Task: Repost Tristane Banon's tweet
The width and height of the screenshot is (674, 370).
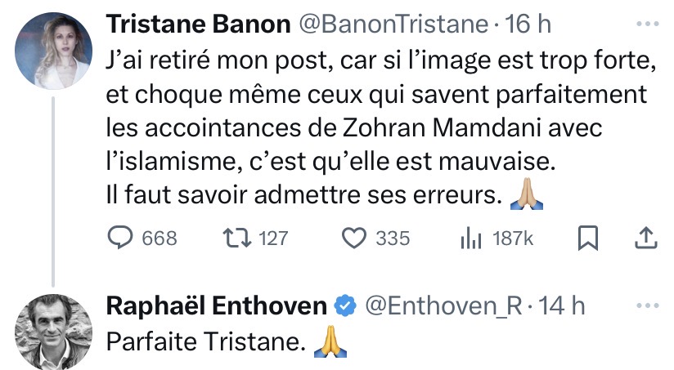Action: 237,238
